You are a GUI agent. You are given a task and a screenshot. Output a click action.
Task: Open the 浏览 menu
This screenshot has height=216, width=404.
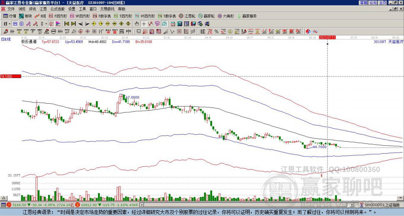[x=22, y=9]
